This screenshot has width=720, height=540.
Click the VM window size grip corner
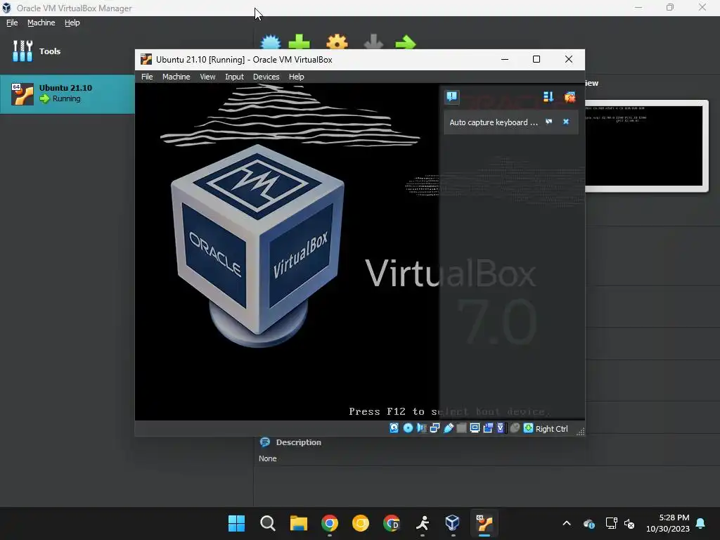580,431
